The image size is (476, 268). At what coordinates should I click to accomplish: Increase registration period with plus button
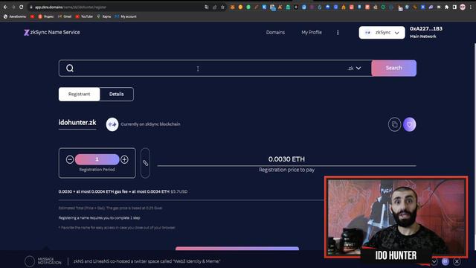coord(124,159)
